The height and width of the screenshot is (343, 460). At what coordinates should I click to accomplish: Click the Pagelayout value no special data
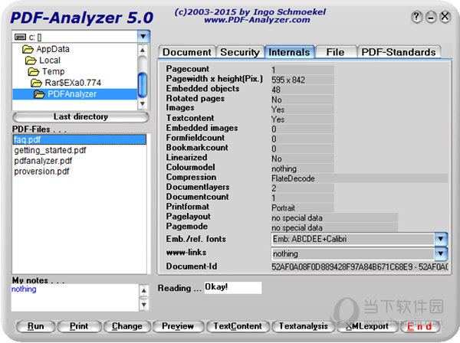point(334,218)
